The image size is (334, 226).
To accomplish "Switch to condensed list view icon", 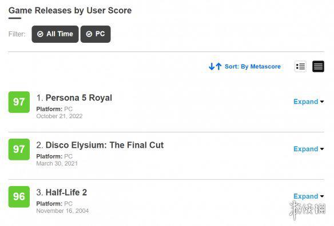I will point(318,67).
